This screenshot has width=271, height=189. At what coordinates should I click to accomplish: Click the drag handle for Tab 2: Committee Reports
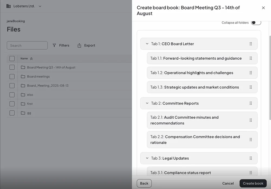251,103
